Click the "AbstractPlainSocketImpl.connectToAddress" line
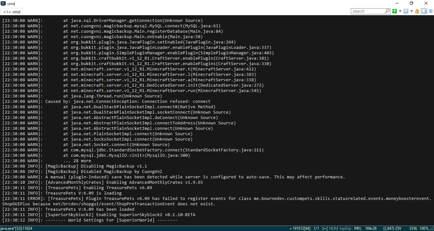Image resolution: width=434 pixels, height=231 pixels. coord(119,123)
